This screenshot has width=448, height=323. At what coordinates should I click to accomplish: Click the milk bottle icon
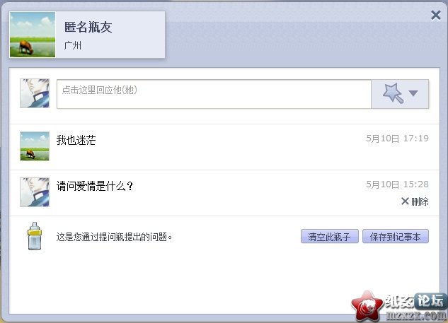pos(35,236)
